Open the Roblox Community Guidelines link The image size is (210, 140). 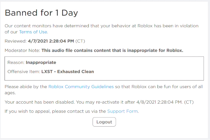81,87
